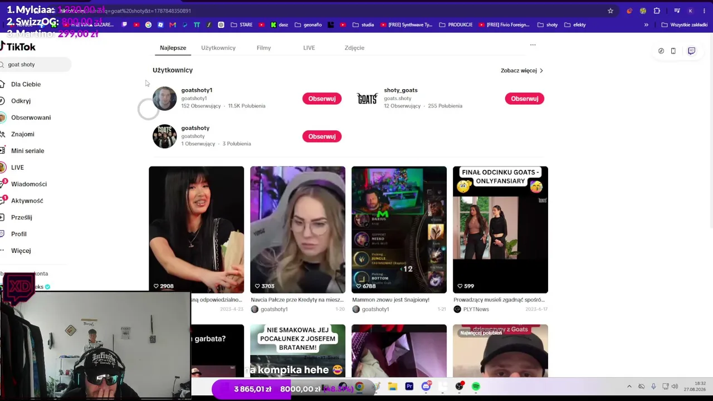Open the geonaflo bookmarks folder

[x=308, y=25]
